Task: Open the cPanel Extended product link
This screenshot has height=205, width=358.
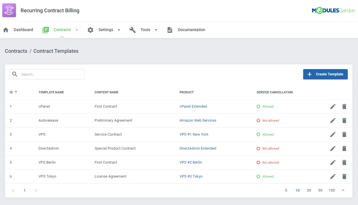Action: [x=193, y=106]
